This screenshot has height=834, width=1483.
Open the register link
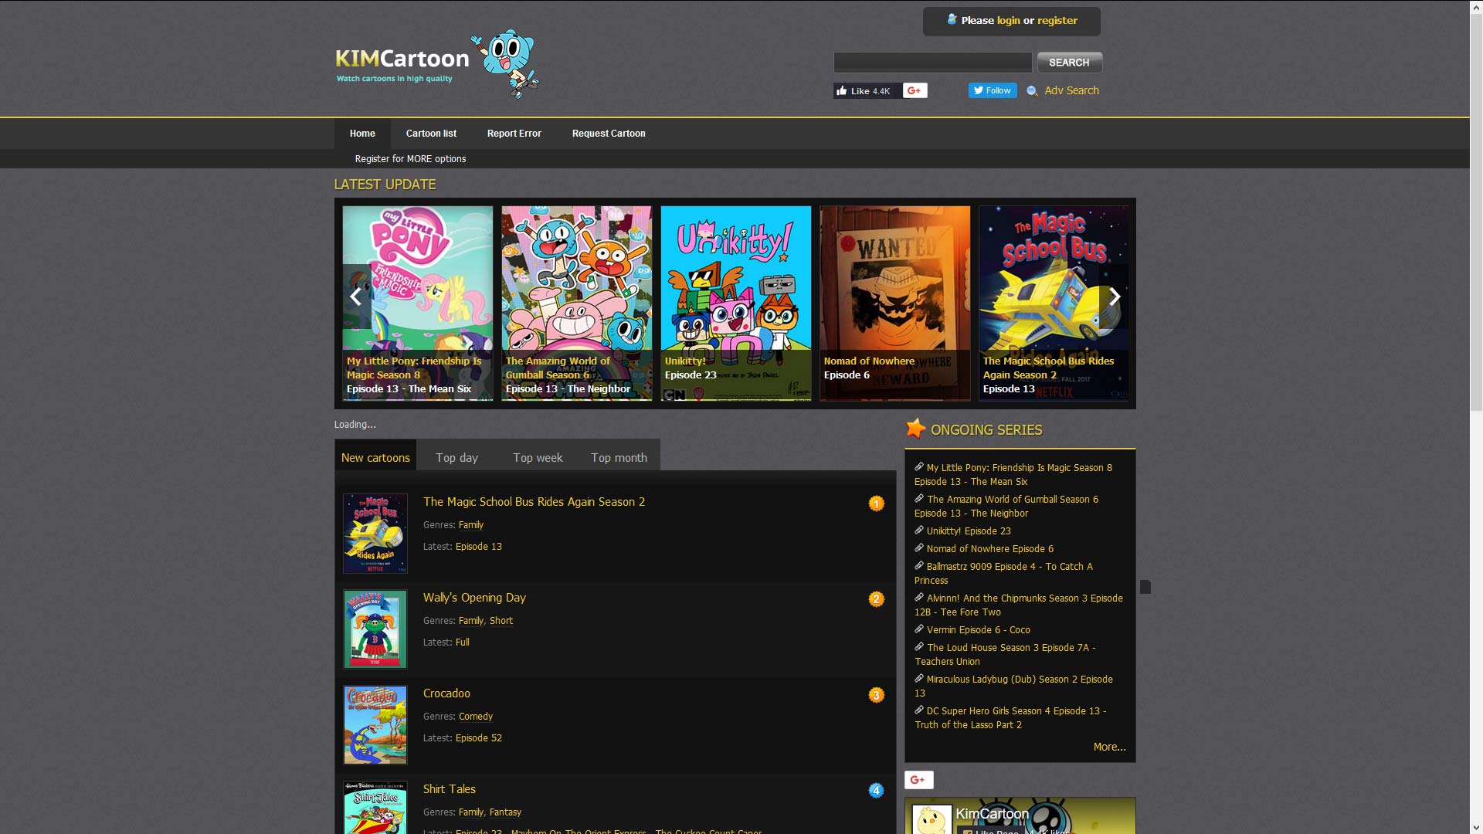(1057, 21)
